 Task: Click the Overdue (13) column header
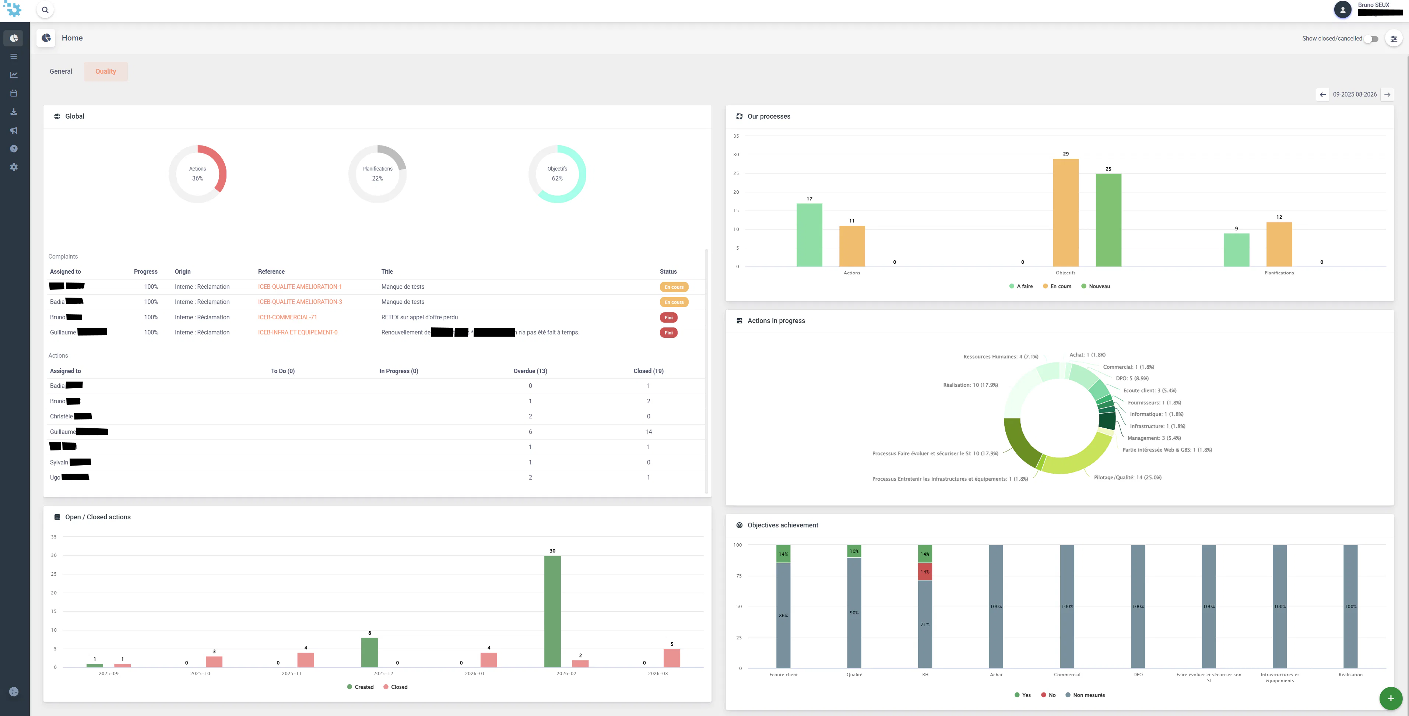click(530, 371)
